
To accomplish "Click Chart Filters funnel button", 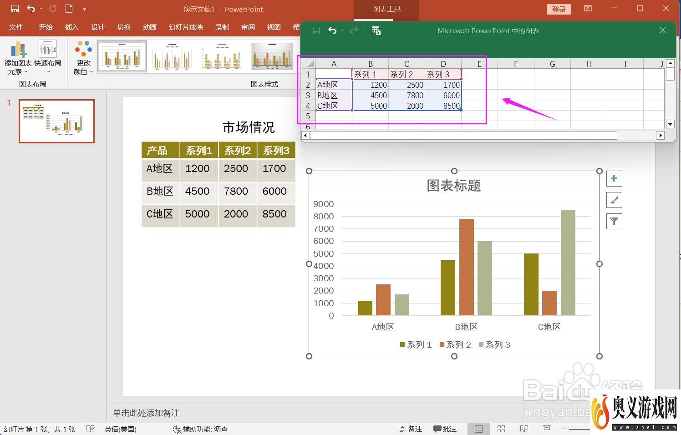I will point(614,221).
